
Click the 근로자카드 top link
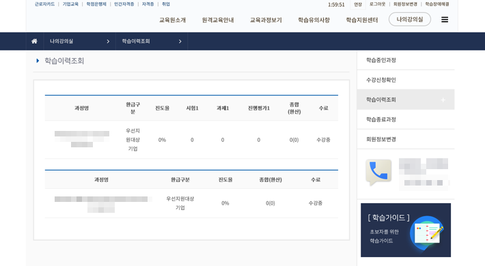coord(44,4)
